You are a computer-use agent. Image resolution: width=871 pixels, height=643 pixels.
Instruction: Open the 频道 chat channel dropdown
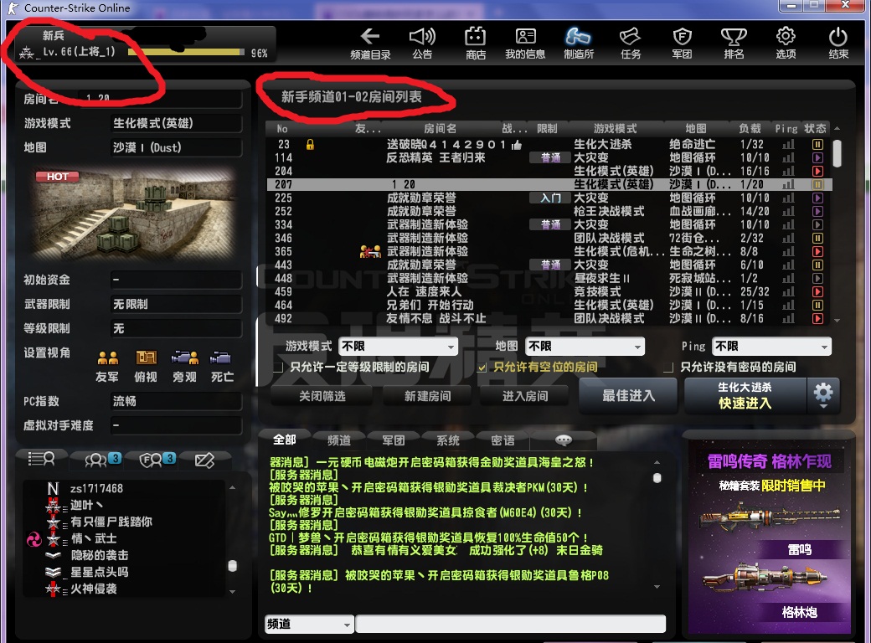pos(309,624)
